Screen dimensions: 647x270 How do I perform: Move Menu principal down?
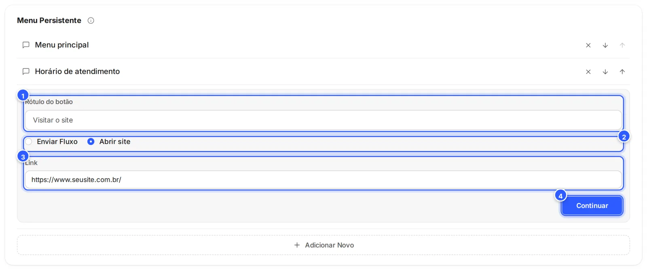tap(605, 45)
